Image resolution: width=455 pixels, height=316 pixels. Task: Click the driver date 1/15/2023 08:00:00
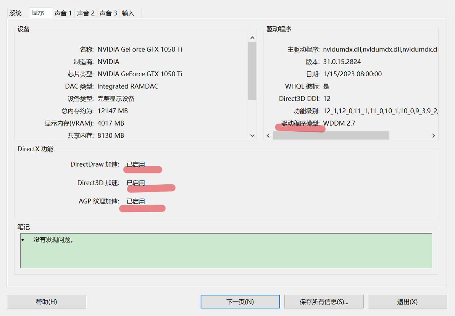pyautogui.click(x=353, y=74)
